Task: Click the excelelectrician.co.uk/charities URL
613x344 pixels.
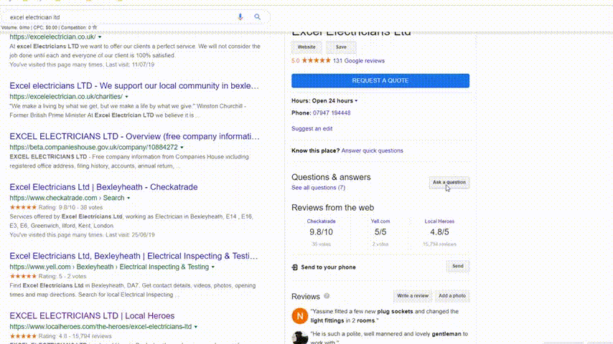Action: pos(66,97)
